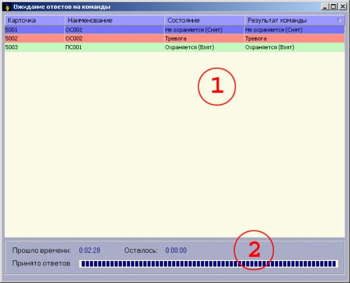Click the Принято ответов progress bar
This screenshot has width=350, height=283.
[x=209, y=264]
